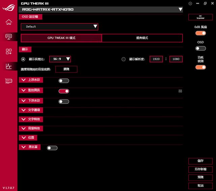This screenshot has width=216, height=191.
Task: Turn off the 監控資訊 toggle
Action: pyautogui.click(x=64, y=91)
